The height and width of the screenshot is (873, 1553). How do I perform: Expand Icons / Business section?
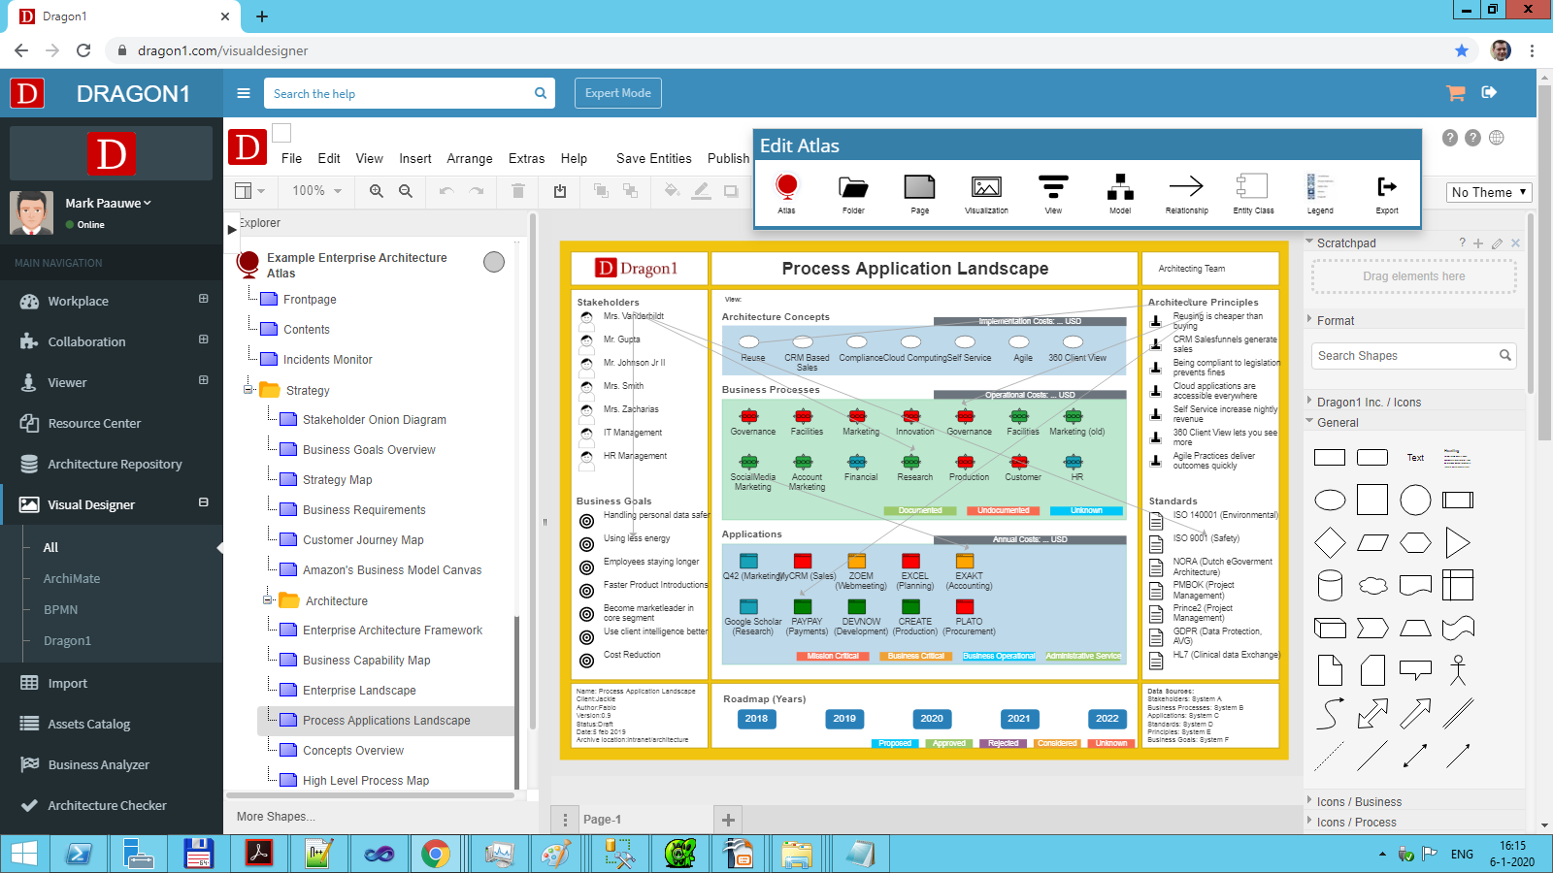(1309, 800)
